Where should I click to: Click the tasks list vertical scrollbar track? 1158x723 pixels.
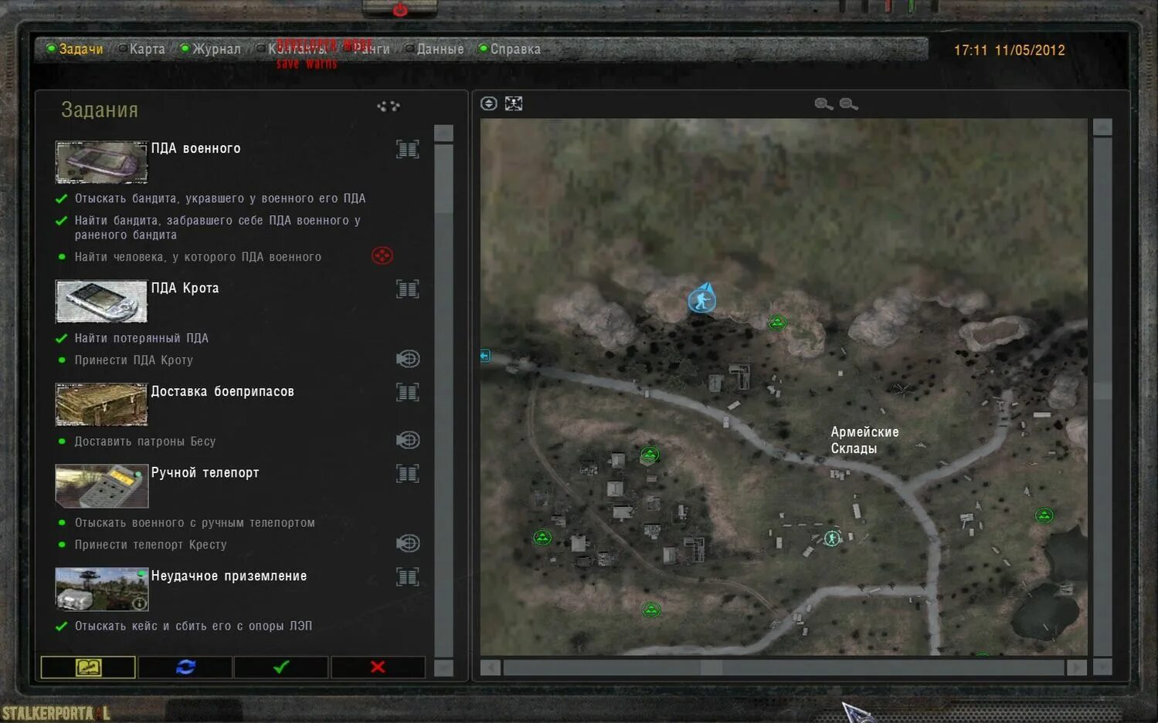[x=443, y=400]
